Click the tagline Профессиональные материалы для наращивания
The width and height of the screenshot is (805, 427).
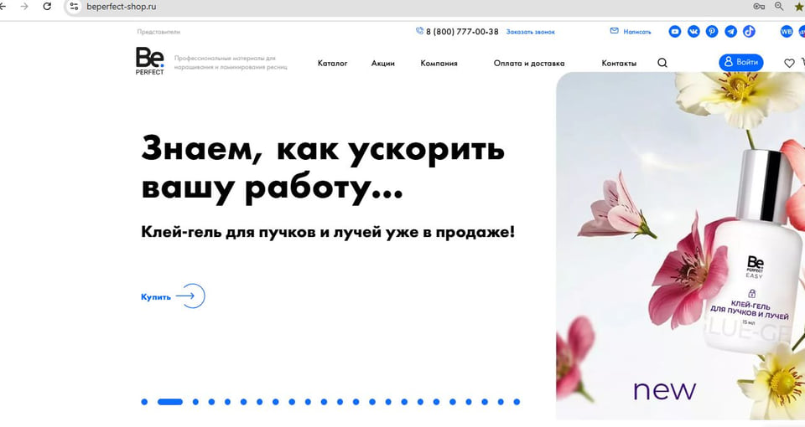[231, 63]
